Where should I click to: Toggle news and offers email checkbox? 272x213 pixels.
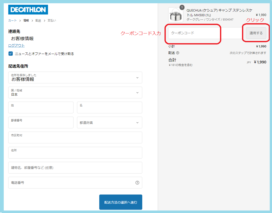click(10, 53)
